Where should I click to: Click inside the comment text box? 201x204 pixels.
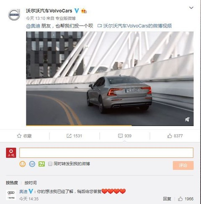(x=106, y=153)
